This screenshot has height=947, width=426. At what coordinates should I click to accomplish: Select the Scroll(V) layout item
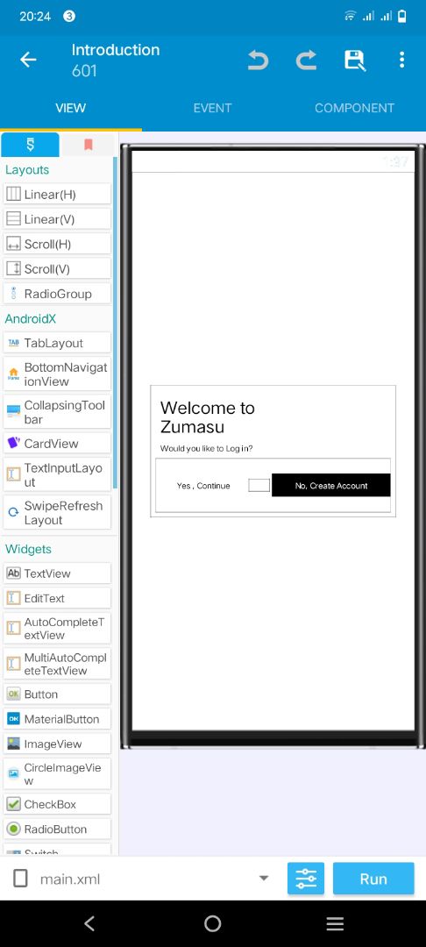click(x=57, y=269)
